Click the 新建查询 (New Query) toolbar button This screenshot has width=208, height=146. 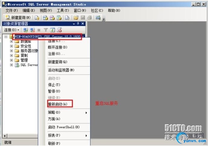(x=18, y=17)
